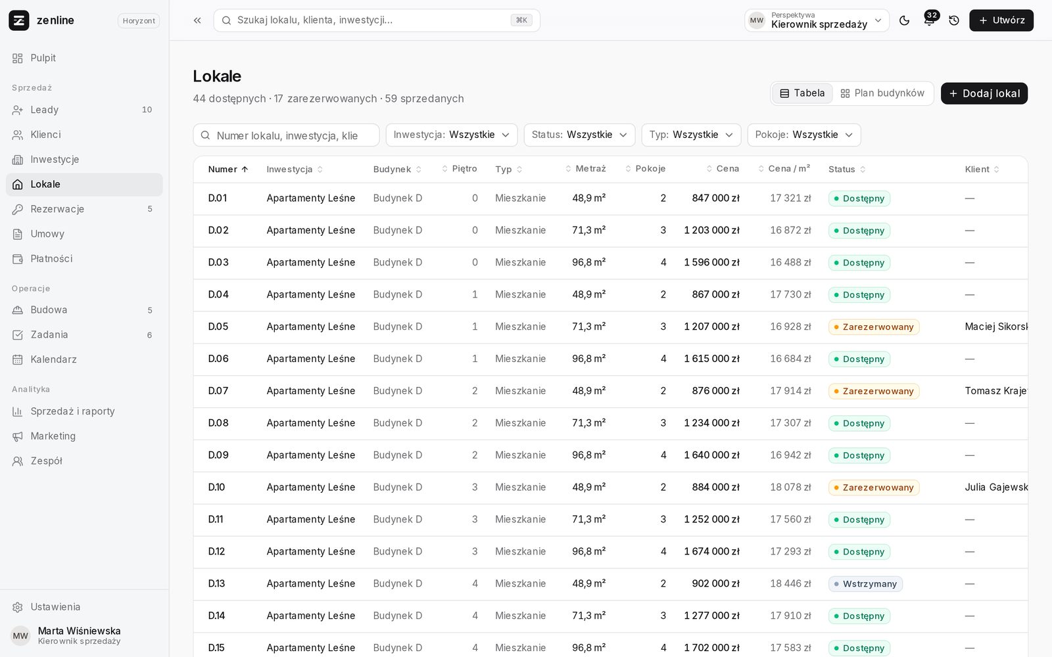This screenshot has width=1052, height=657.
Task: Click the Dodaj lokal button
Action: 984,93
